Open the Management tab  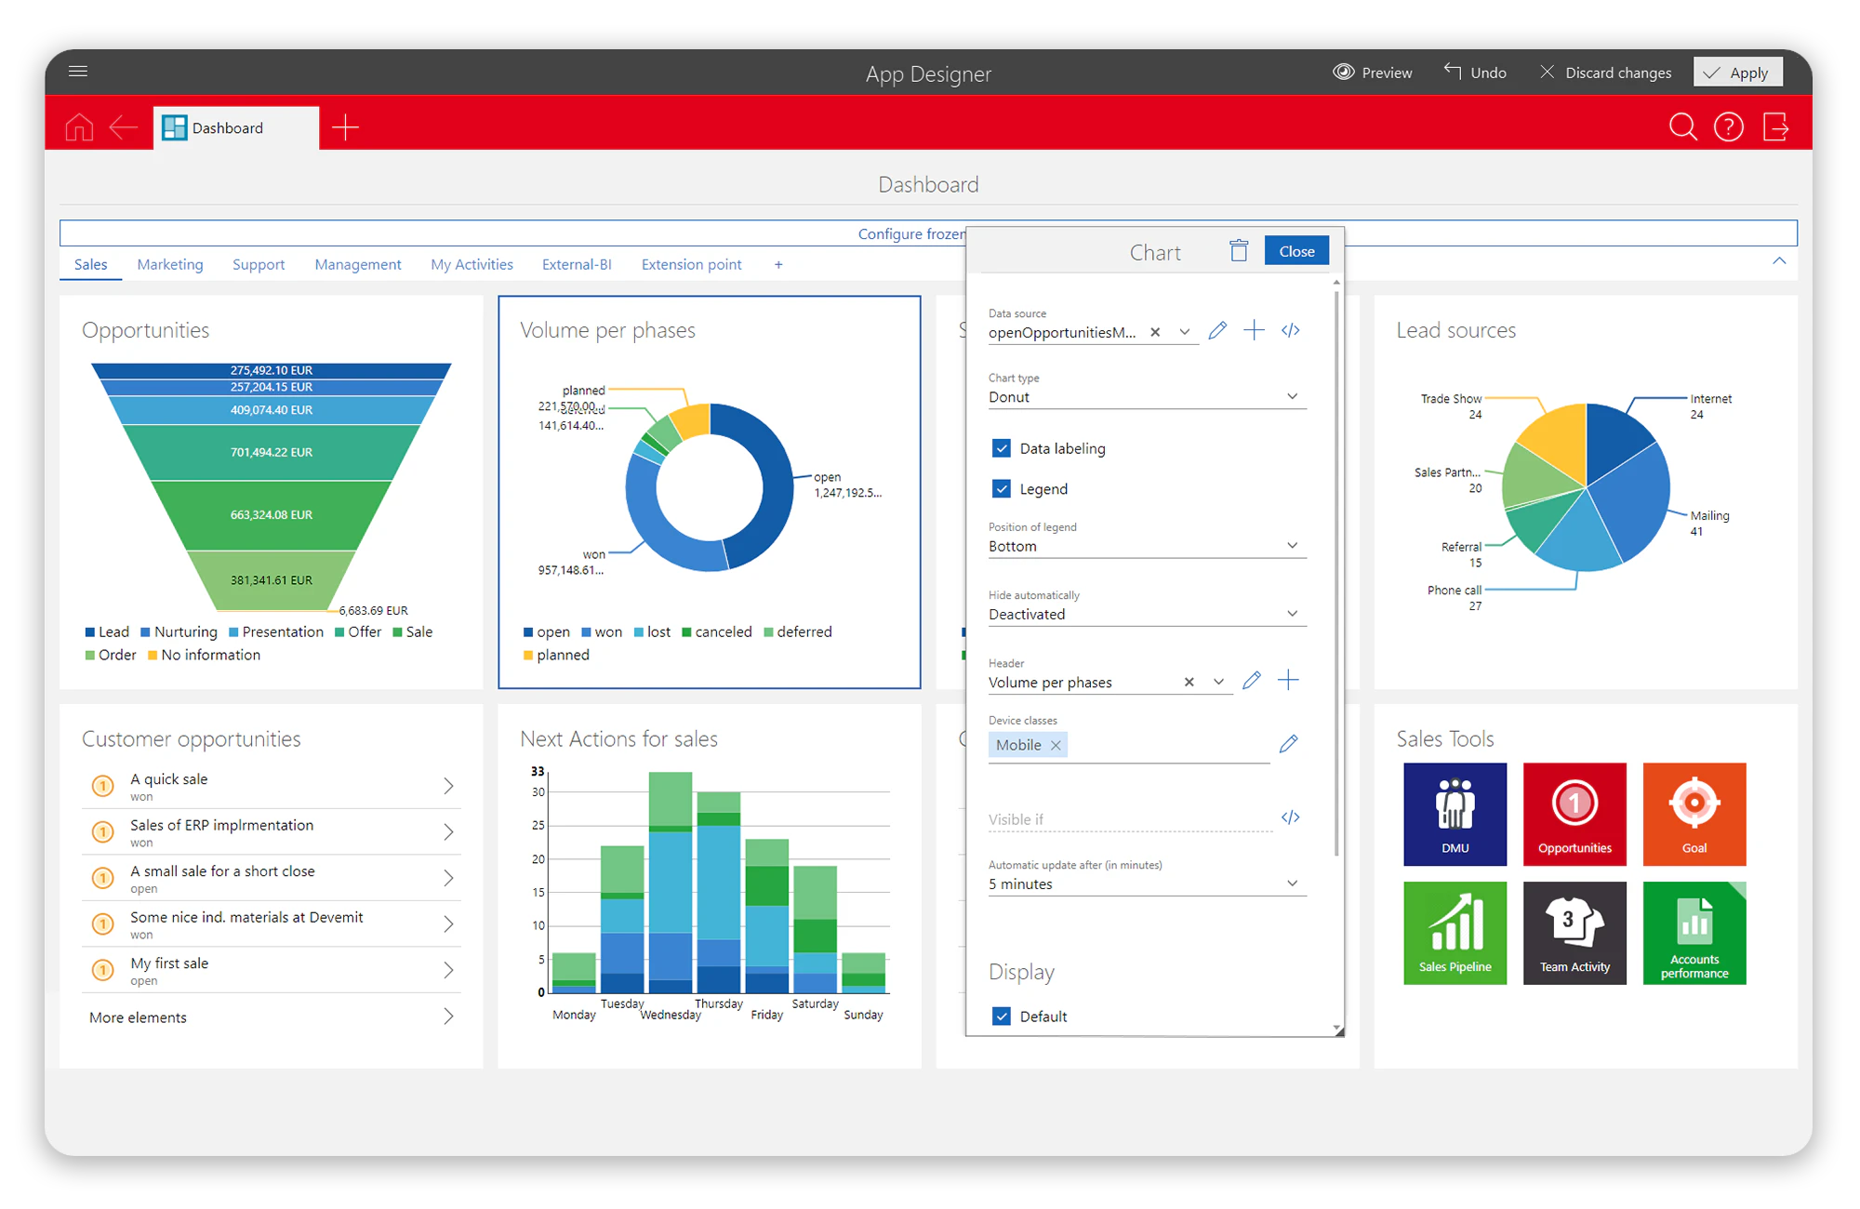(x=357, y=265)
